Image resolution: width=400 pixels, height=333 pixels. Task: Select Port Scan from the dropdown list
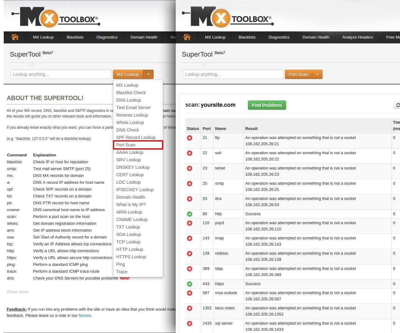coord(138,145)
